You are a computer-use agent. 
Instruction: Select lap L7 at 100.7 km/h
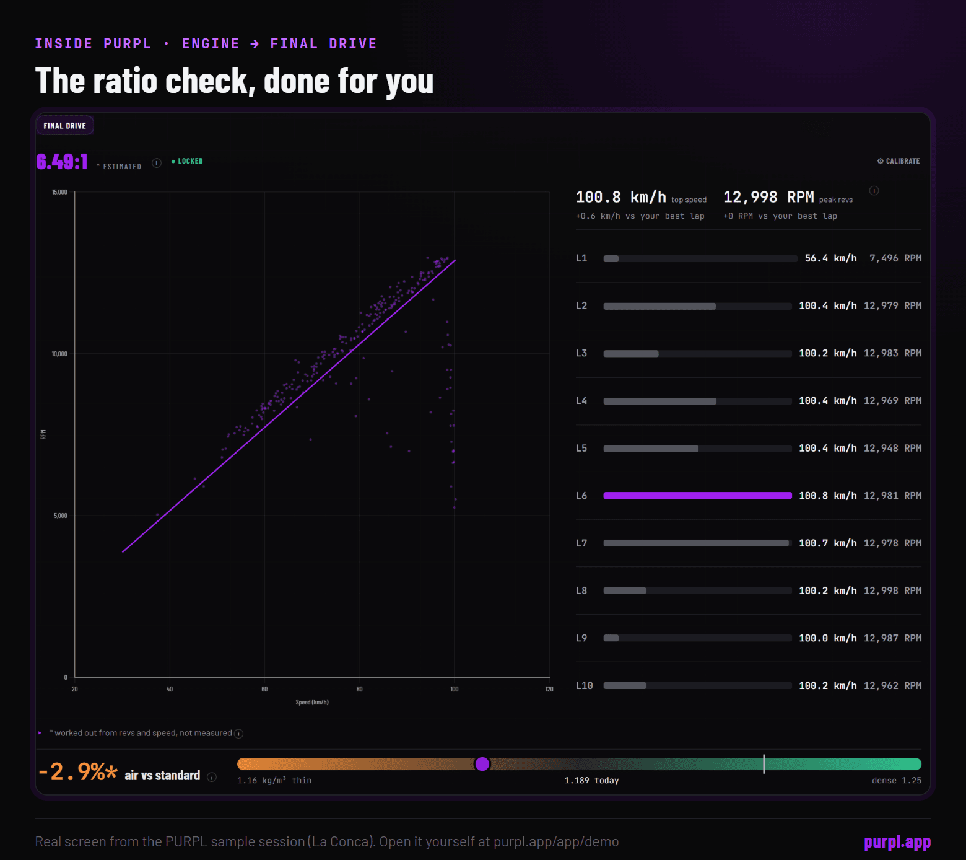coord(748,543)
